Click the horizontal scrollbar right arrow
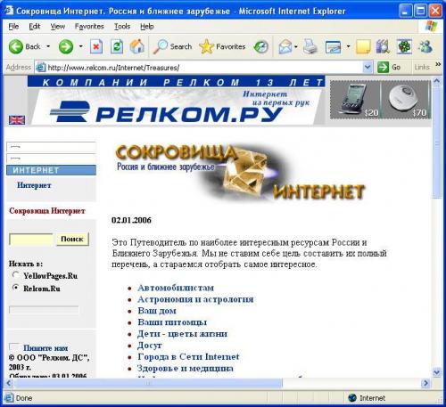The width and height of the screenshot is (446, 407). point(425,383)
